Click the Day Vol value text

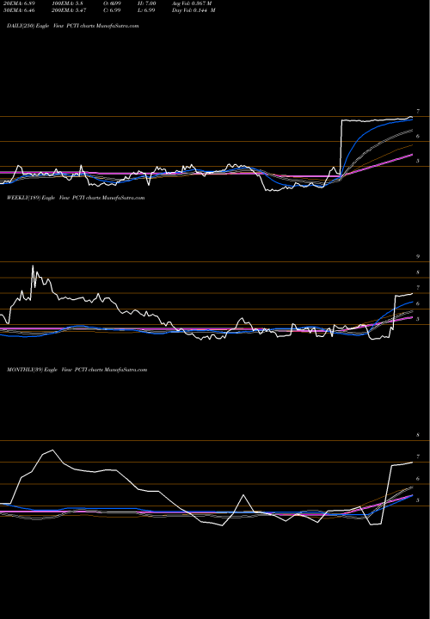point(193,10)
